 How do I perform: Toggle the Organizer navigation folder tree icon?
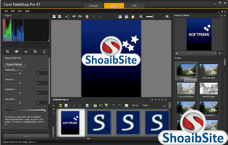point(60,106)
